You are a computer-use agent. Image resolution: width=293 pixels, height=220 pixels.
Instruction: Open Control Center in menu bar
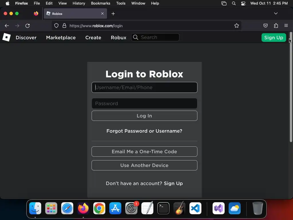(243, 3)
